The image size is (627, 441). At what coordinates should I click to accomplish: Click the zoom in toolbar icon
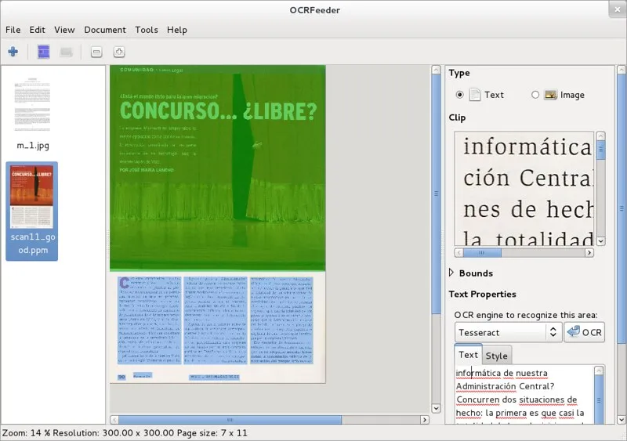click(118, 52)
